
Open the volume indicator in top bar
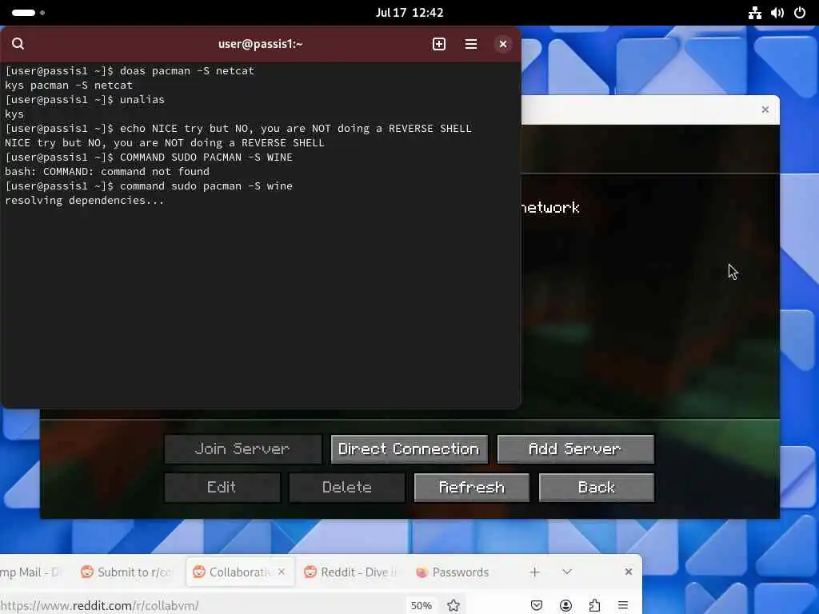coord(777,13)
